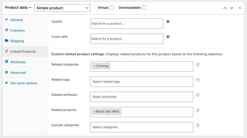
Task: Enable the Virtual checkbox
Action: 112,7
